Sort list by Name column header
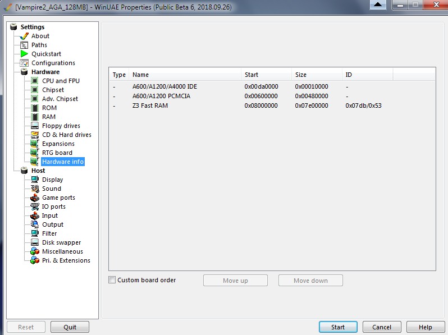Screen dimensions: 448x335 coord(185,75)
